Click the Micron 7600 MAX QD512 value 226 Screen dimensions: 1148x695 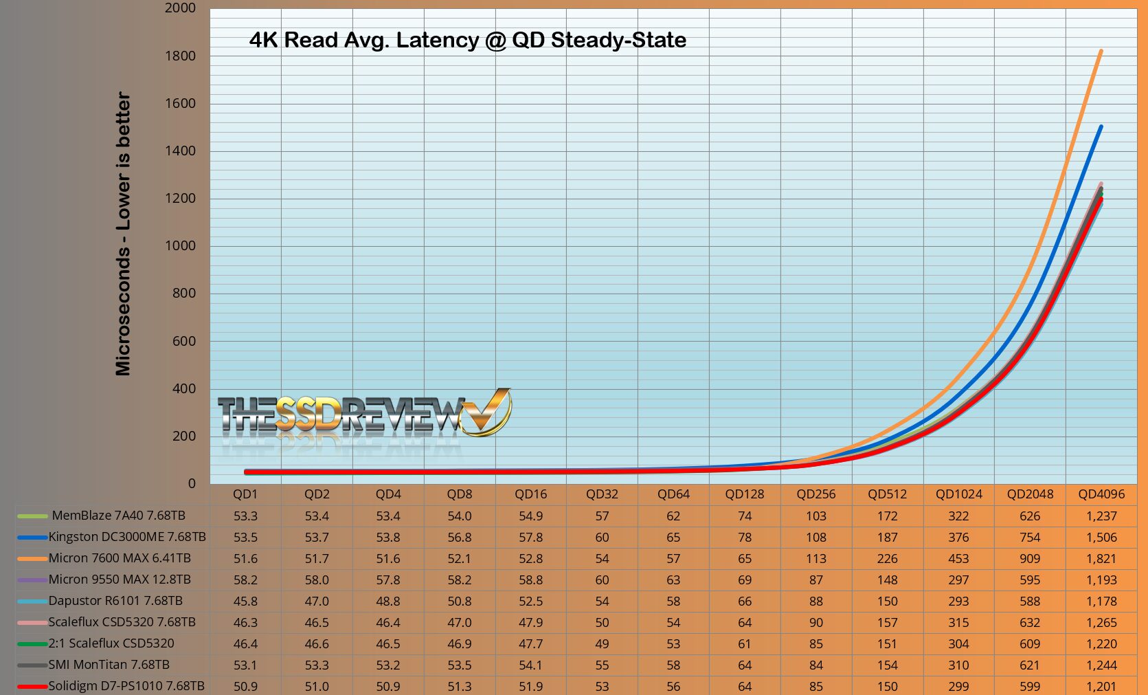coord(888,559)
